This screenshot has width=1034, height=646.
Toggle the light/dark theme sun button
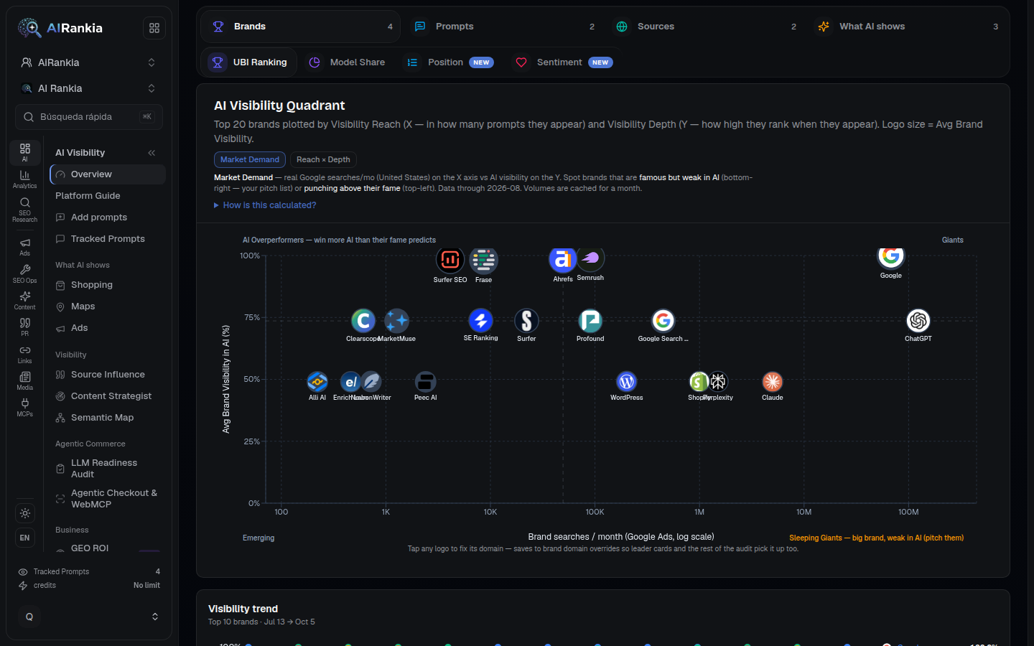click(25, 513)
